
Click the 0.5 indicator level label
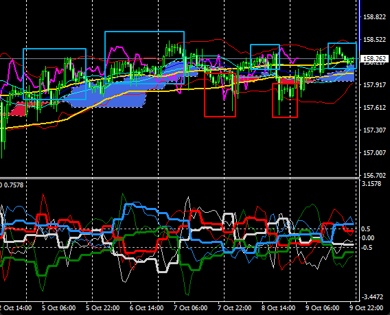[366, 229]
